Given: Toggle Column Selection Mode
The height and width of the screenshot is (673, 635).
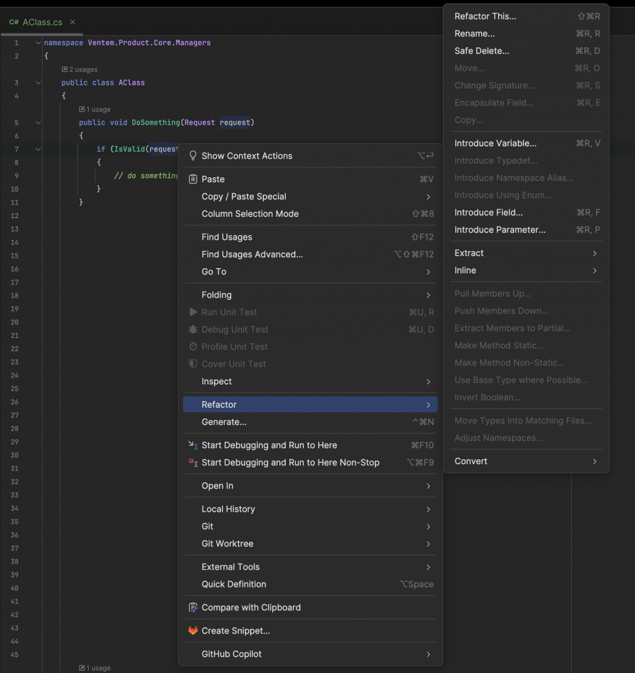Looking at the screenshot, I should click(250, 214).
